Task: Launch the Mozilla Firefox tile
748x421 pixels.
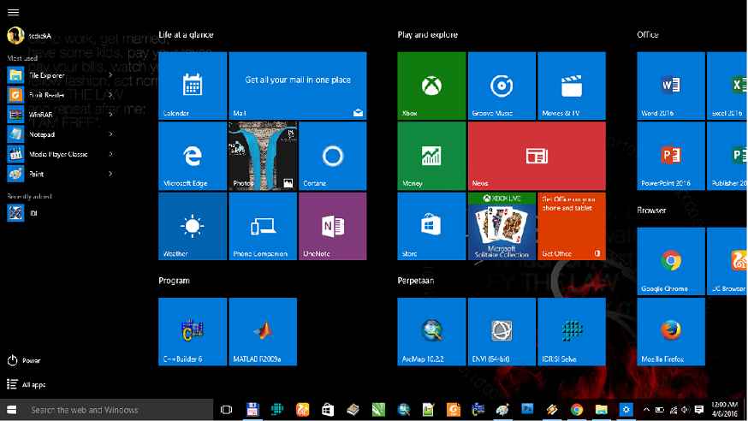Action: [x=671, y=332]
